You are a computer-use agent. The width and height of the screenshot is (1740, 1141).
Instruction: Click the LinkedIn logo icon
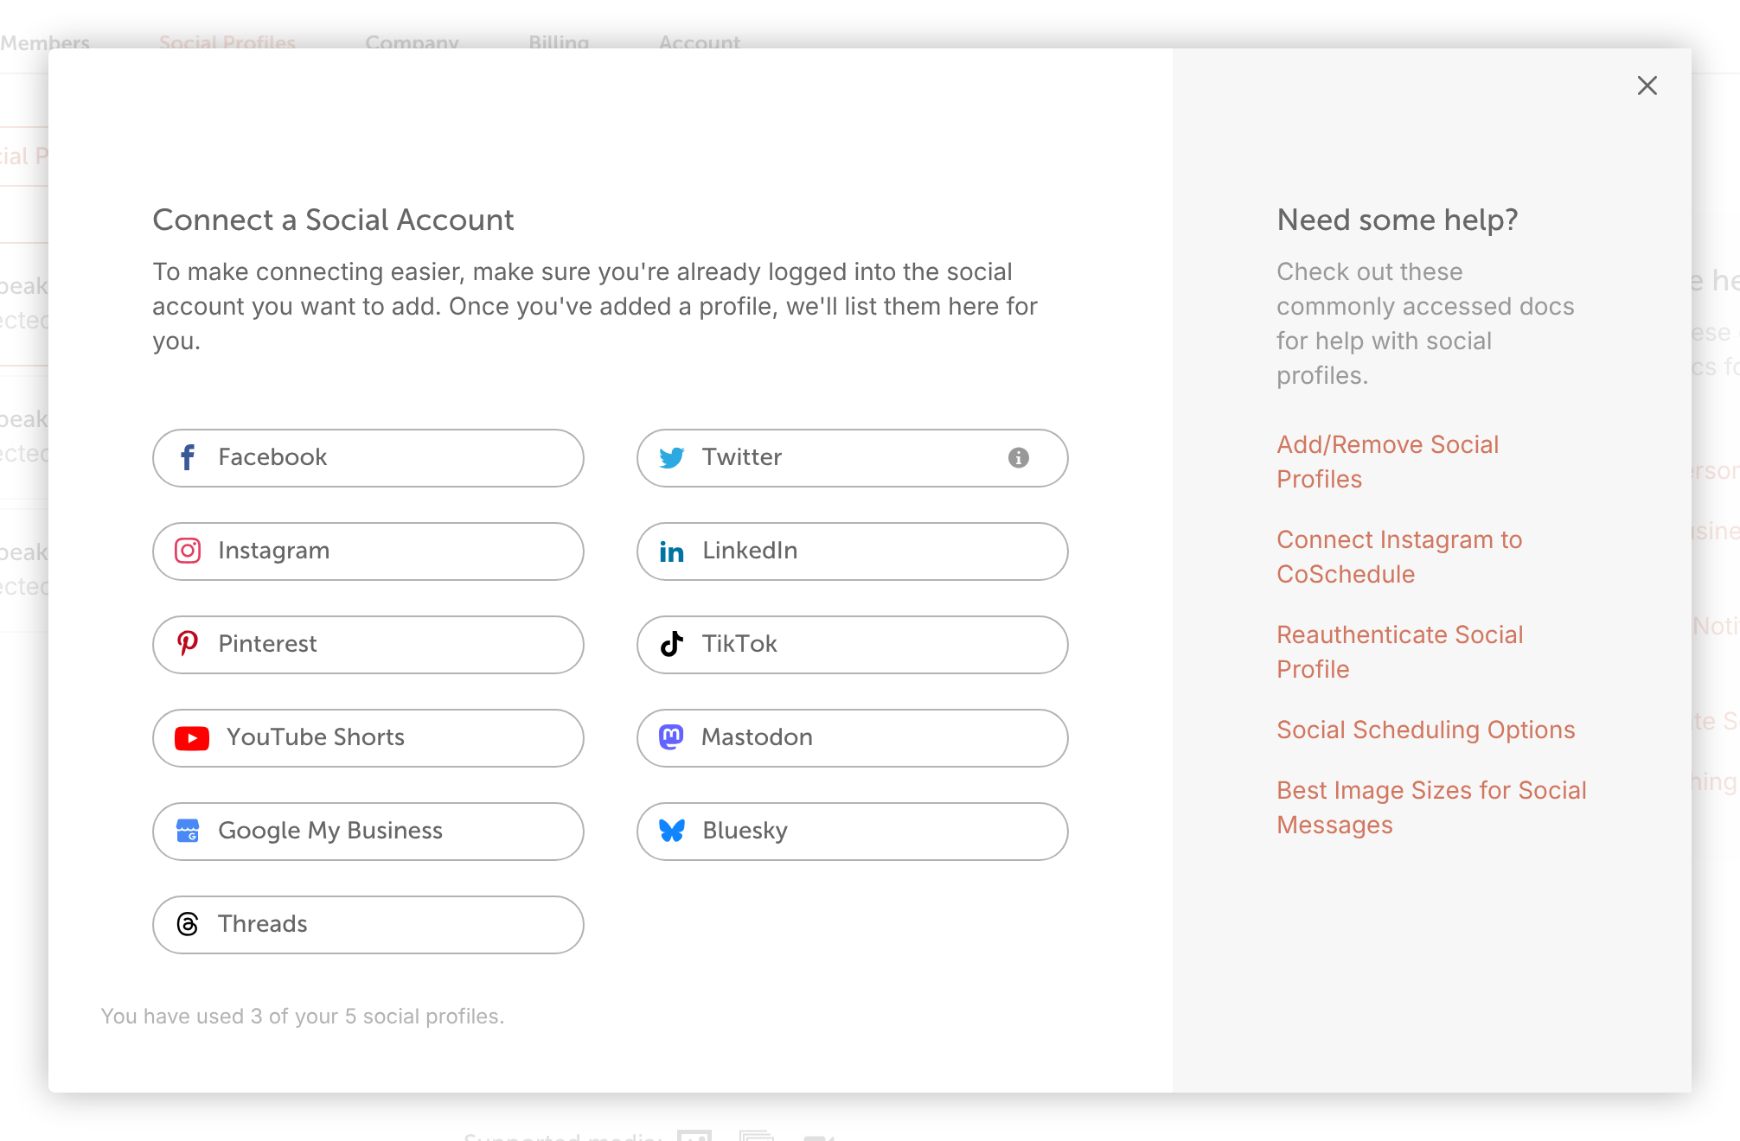[672, 551]
